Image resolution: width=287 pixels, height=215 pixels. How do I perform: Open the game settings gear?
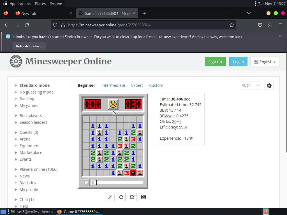(269, 85)
